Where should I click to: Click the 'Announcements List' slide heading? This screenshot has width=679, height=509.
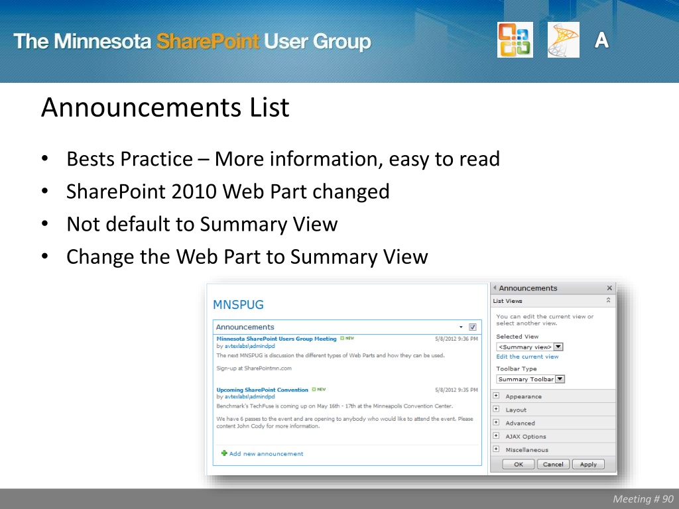[165, 107]
